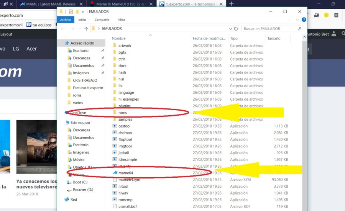Select the nltool application
The height and width of the screenshot is (211, 345).
pos(123,186)
